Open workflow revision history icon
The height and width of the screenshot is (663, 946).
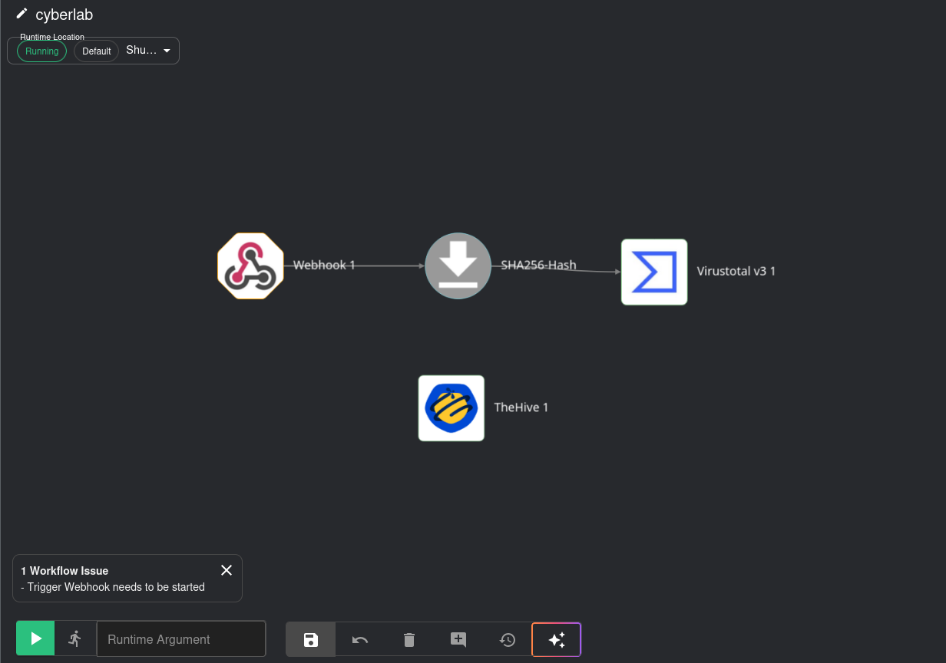pyautogui.click(x=508, y=639)
